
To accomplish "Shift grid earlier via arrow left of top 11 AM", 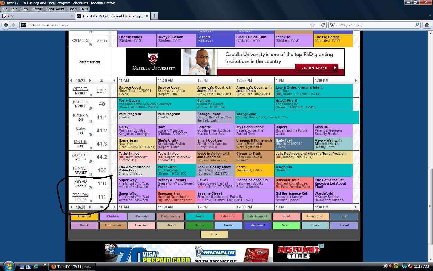I will [114, 80].
